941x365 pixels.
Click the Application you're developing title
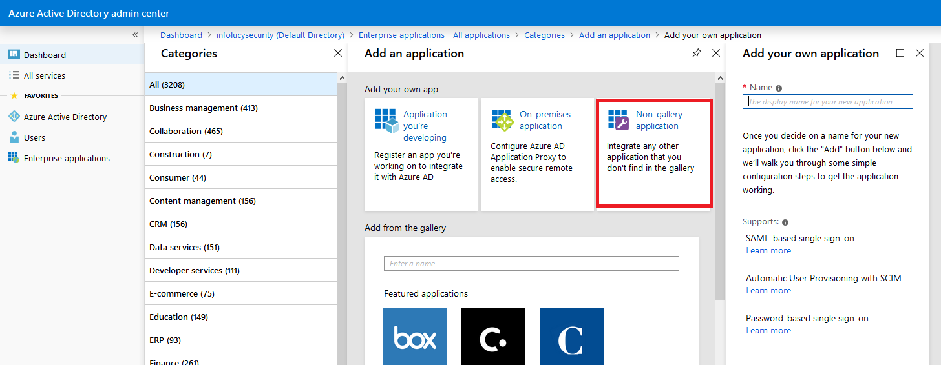pyautogui.click(x=425, y=126)
